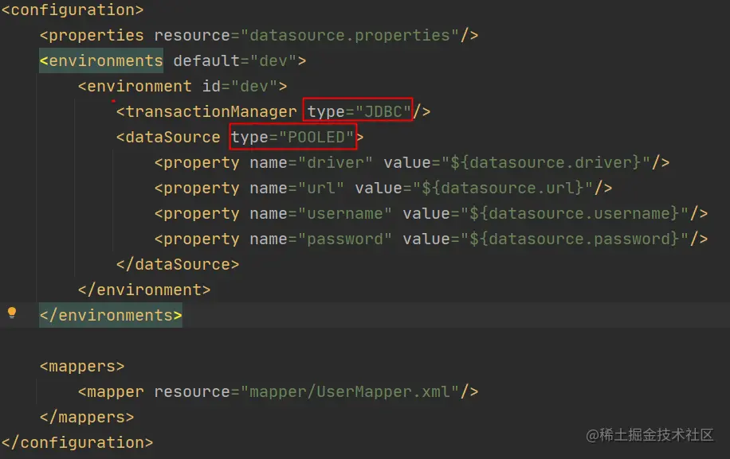730x459 pixels.
Task: Click the environment id="dev" line
Action: coord(182,87)
